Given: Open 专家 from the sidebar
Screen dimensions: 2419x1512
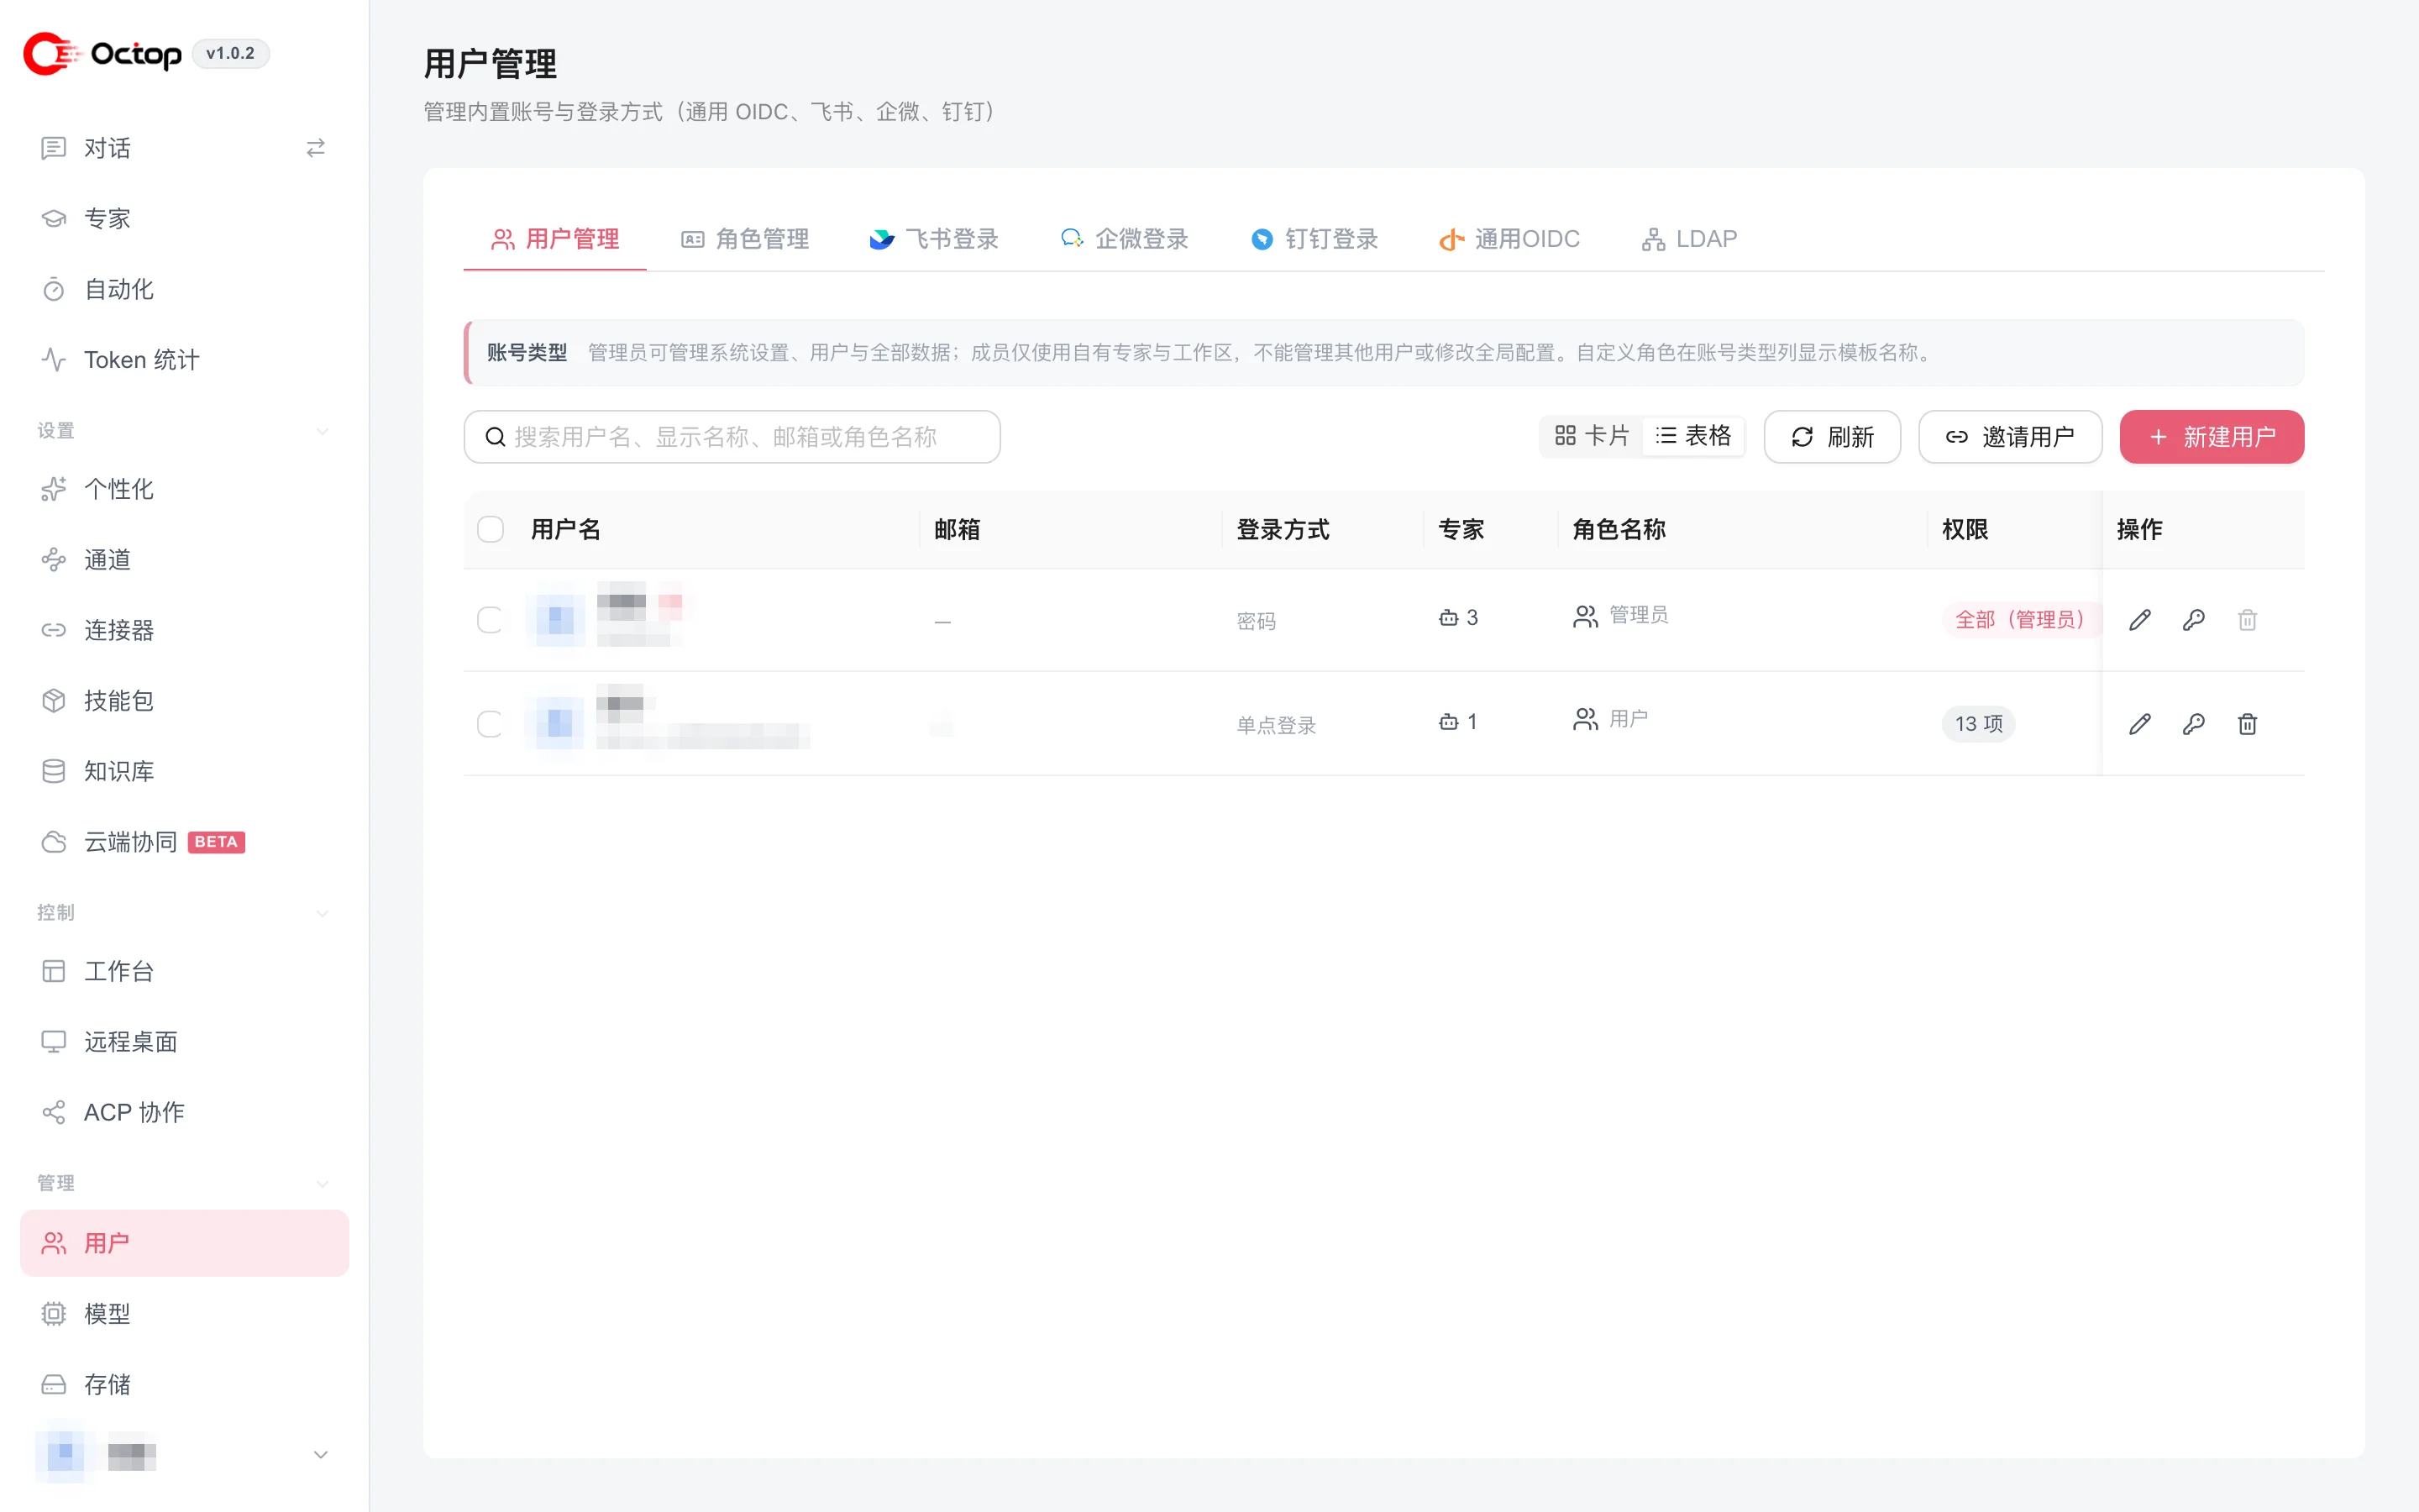Looking at the screenshot, I should tap(185, 218).
